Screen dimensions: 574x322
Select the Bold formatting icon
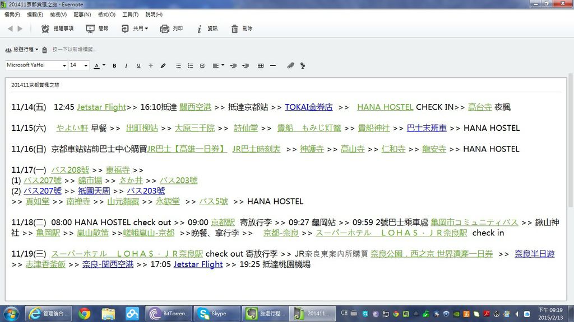pyautogui.click(x=114, y=65)
